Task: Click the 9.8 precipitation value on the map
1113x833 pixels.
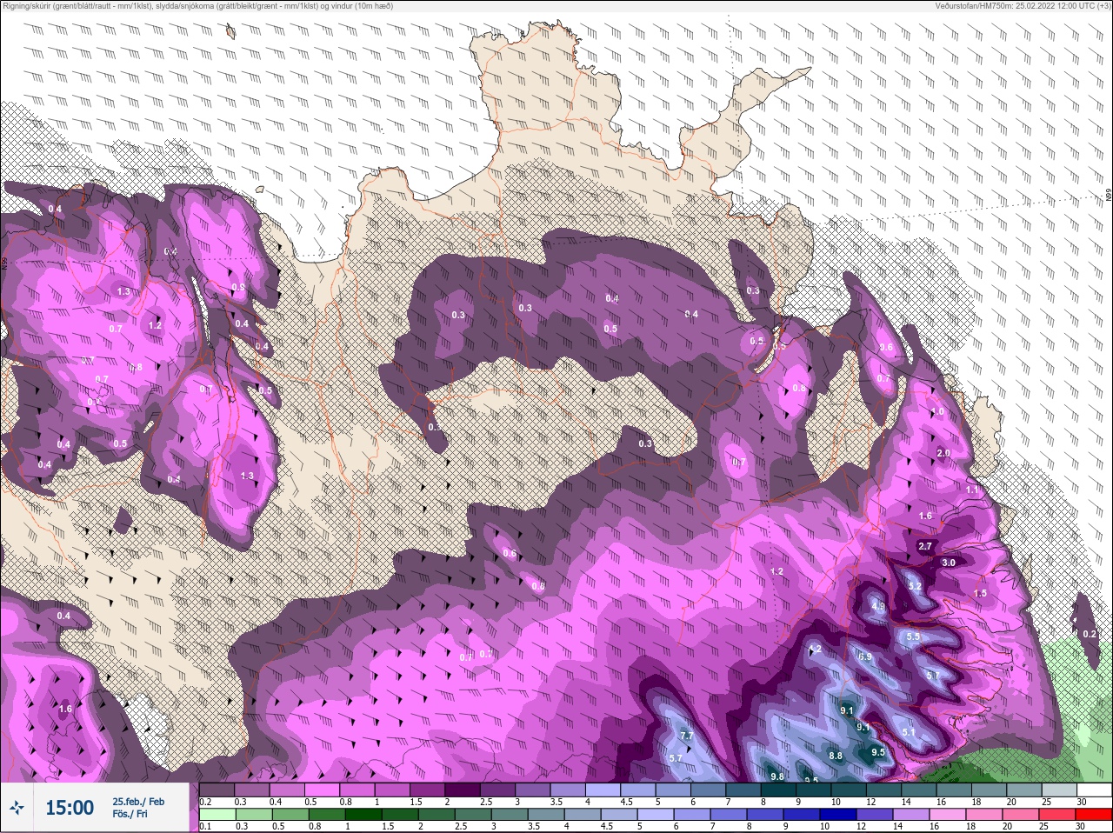Action: pyautogui.click(x=777, y=776)
